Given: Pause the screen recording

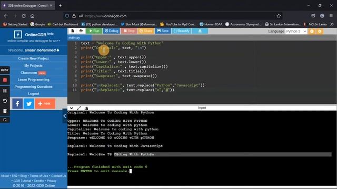Looking at the screenshot, I should [5, 91].
